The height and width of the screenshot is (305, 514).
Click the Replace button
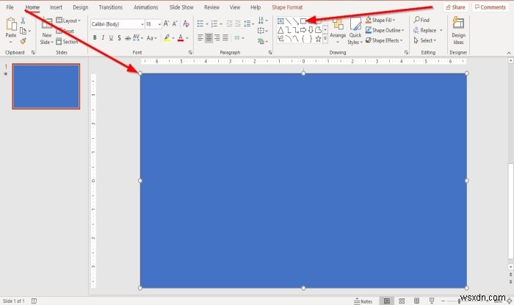click(x=428, y=30)
